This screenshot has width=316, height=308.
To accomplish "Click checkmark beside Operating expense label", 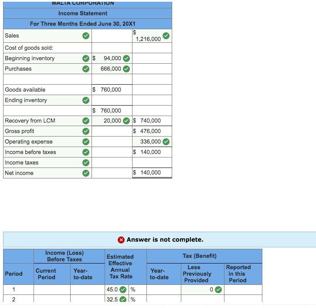I will 86,142.
